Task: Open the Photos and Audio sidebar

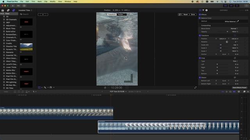Action: coord(8,10)
